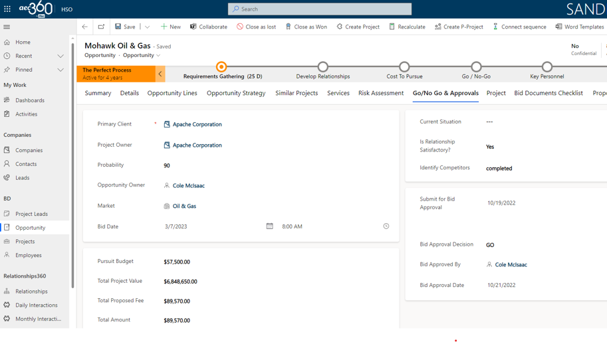Edit Pursuit Budget $57,500.00 field
This screenshot has width=607, height=342.
pos(177,262)
